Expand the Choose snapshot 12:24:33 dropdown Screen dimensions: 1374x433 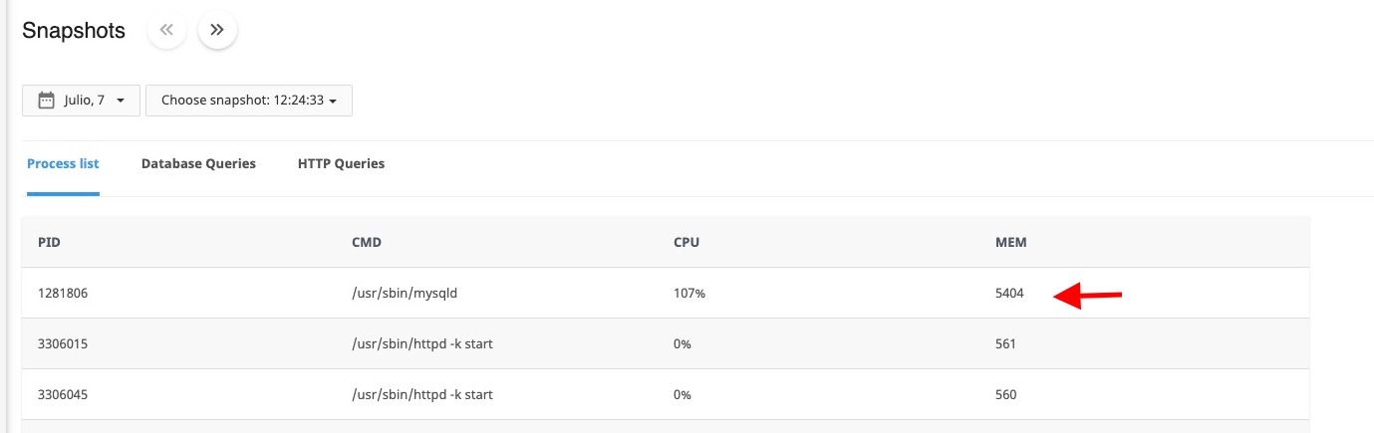(249, 101)
